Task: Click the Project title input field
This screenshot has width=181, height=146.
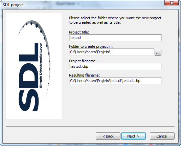Action: pyautogui.click(x=115, y=38)
